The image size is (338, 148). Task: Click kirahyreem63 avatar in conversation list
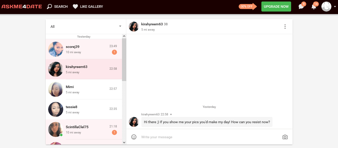(56, 69)
